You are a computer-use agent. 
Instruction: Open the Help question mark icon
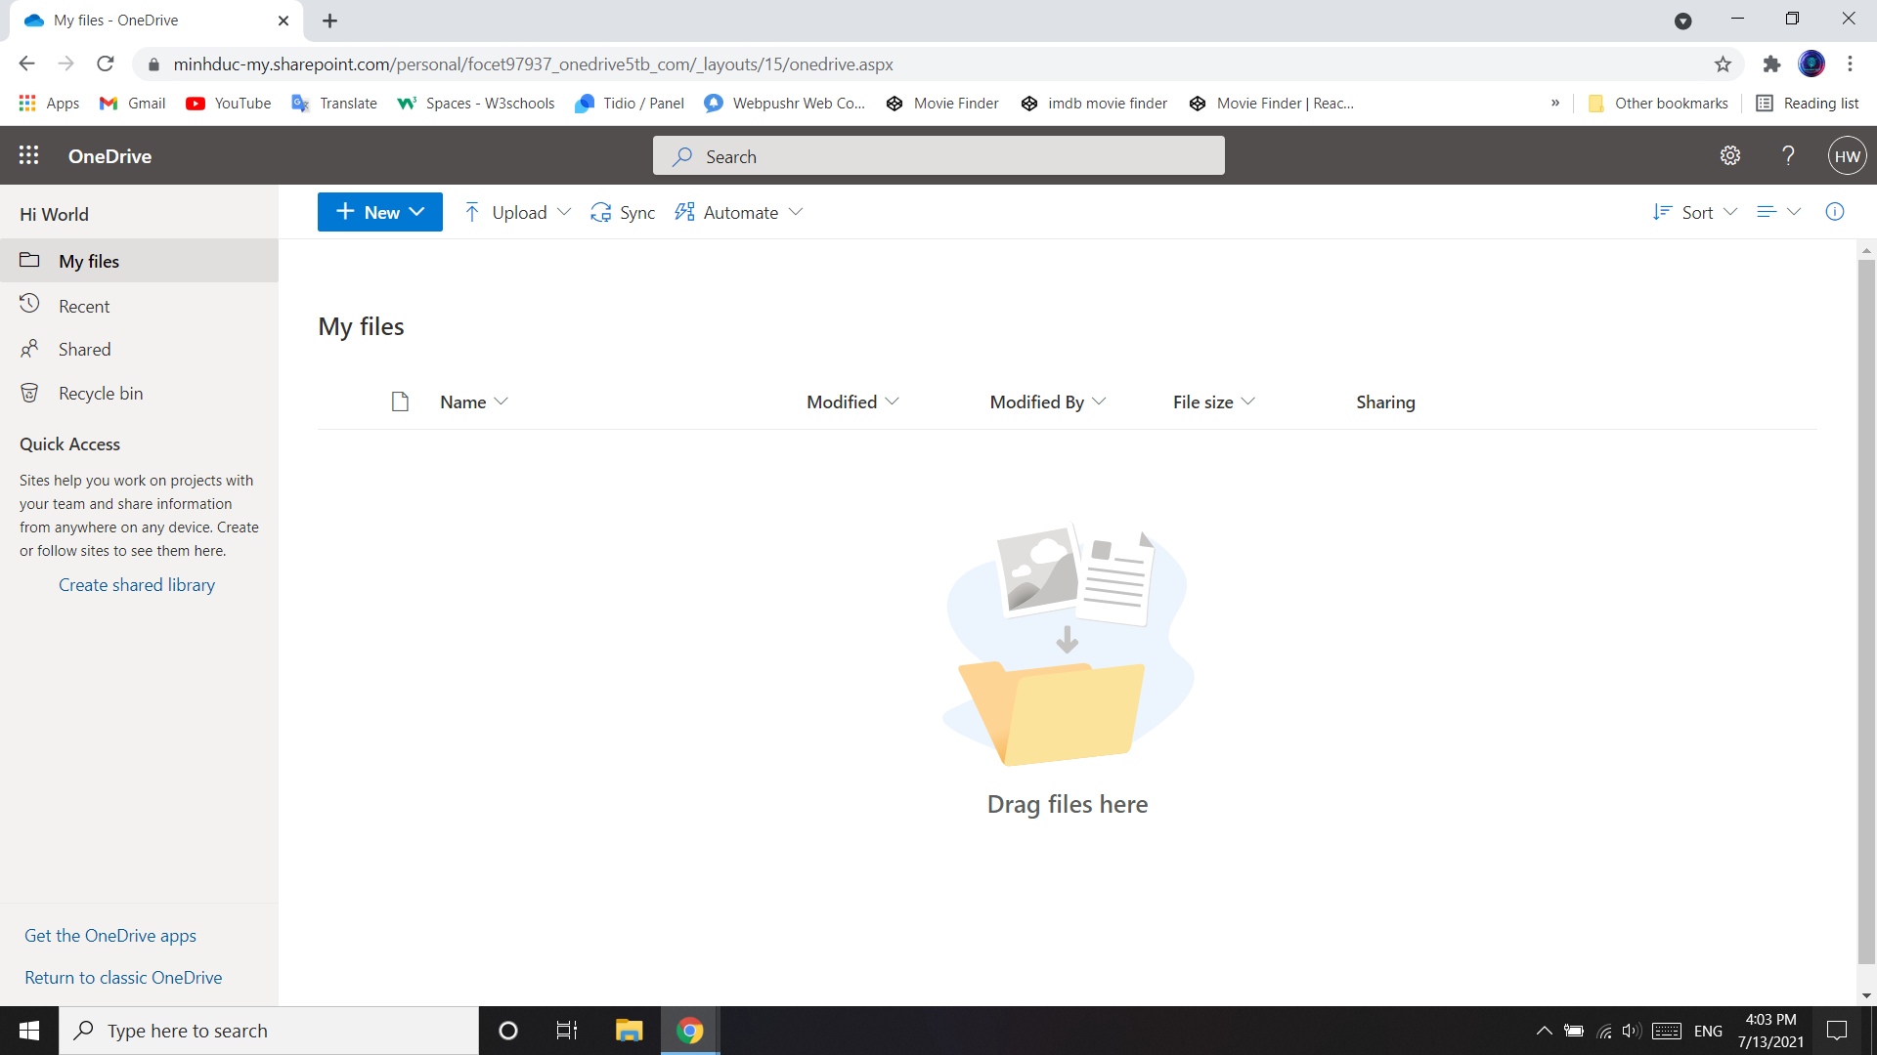[x=1788, y=155]
